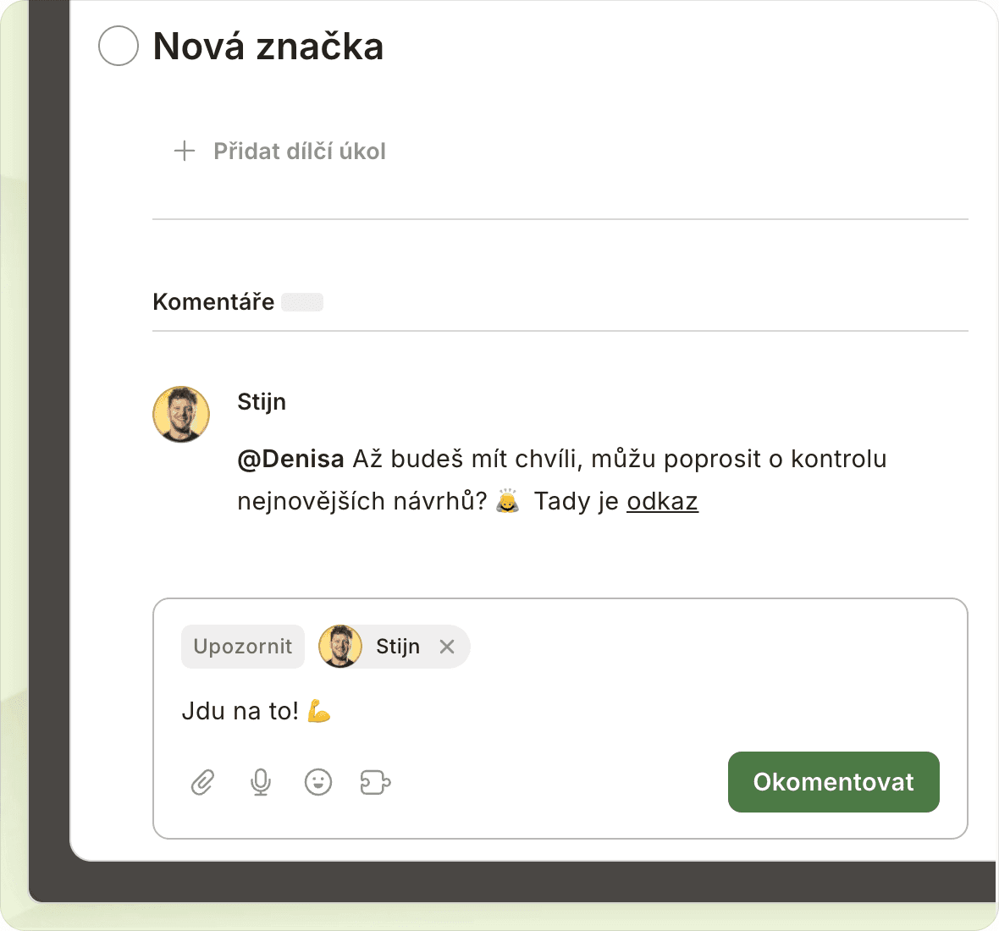Click the plus icon to add subtask
This screenshot has height=931, width=999.
[x=185, y=151]
